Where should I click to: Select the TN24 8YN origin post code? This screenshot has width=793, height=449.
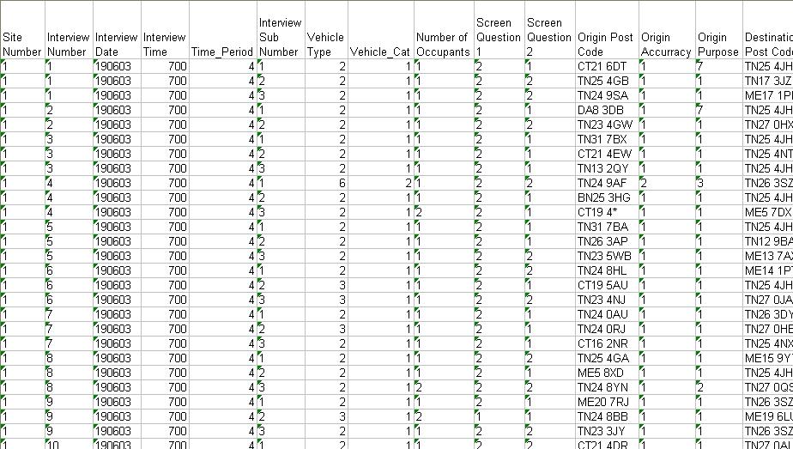[608, 388]
